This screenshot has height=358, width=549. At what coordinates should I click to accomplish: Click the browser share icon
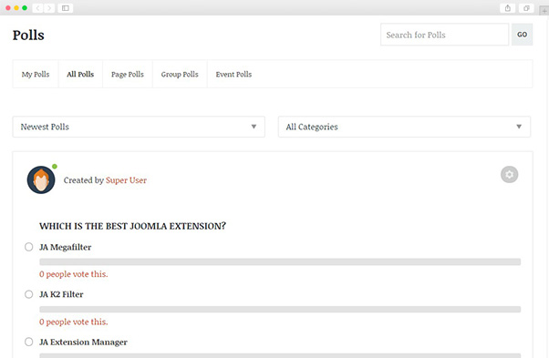pyautogui.click(x=507, y=8)
